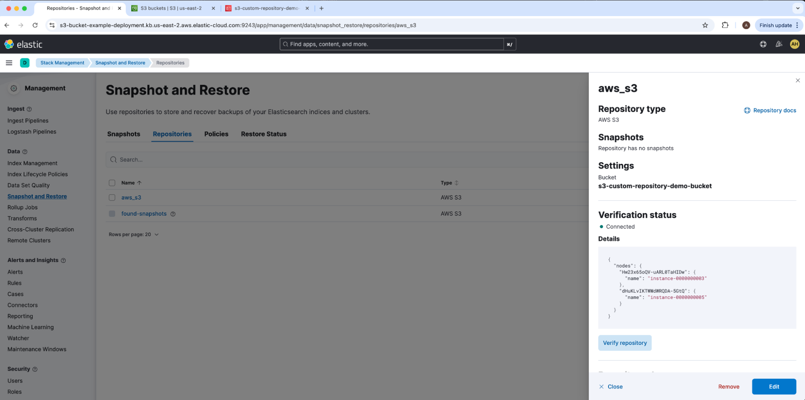Image resolution: width=805 pixels, height=400 pixels.
Task: Check the aws_s3 repository checkbox
Action: click(112, 198)
